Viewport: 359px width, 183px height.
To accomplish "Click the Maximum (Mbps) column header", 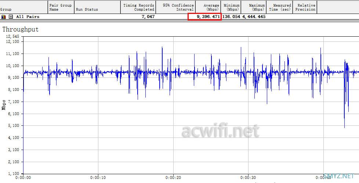I will point(254,7).
